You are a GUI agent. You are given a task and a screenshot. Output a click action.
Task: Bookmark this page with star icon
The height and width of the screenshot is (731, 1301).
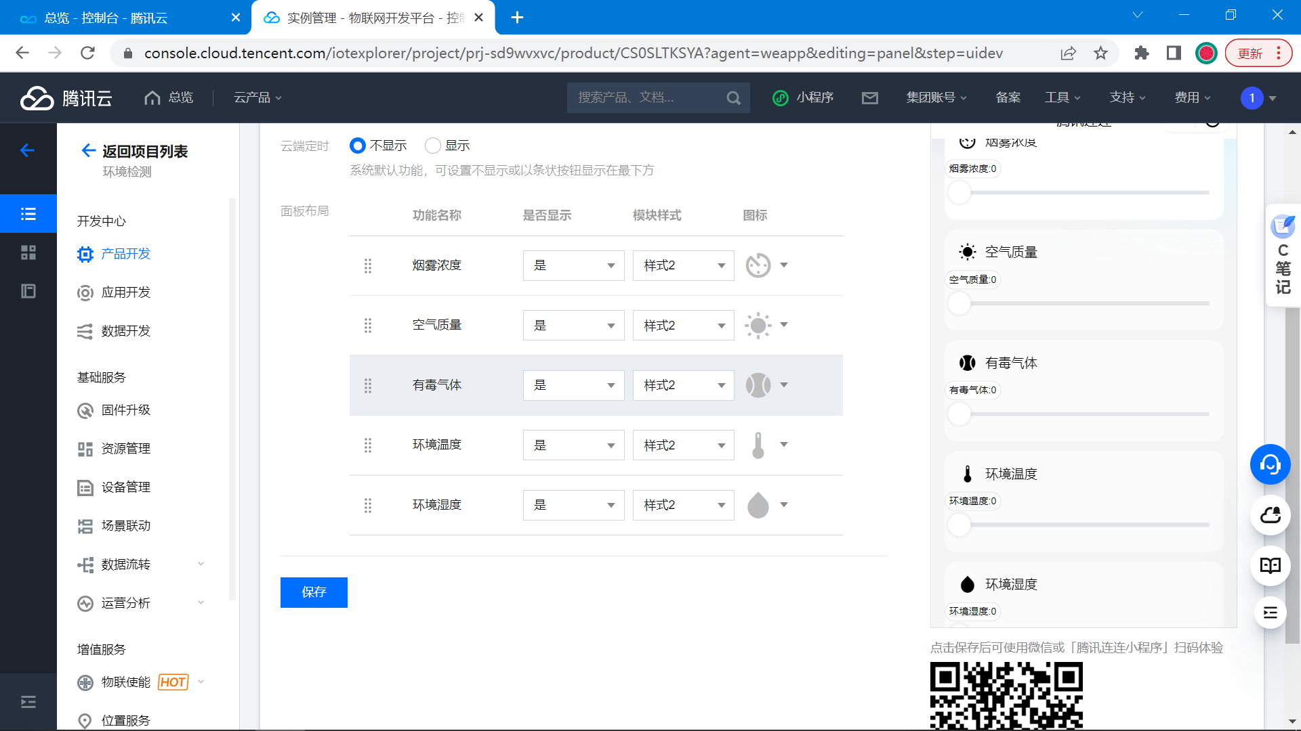click(x=1100, y=53)
